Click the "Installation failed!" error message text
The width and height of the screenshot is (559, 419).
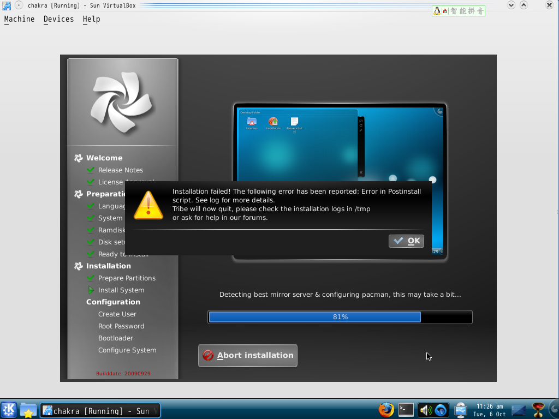coord(296,205)
